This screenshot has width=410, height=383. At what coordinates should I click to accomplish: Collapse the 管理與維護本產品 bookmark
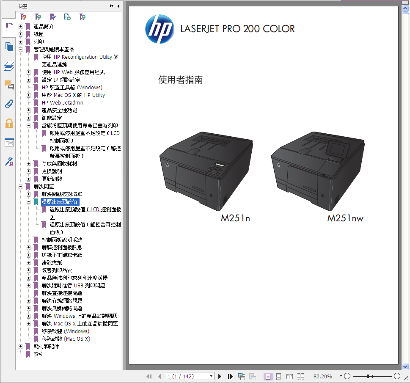point(20,50)
